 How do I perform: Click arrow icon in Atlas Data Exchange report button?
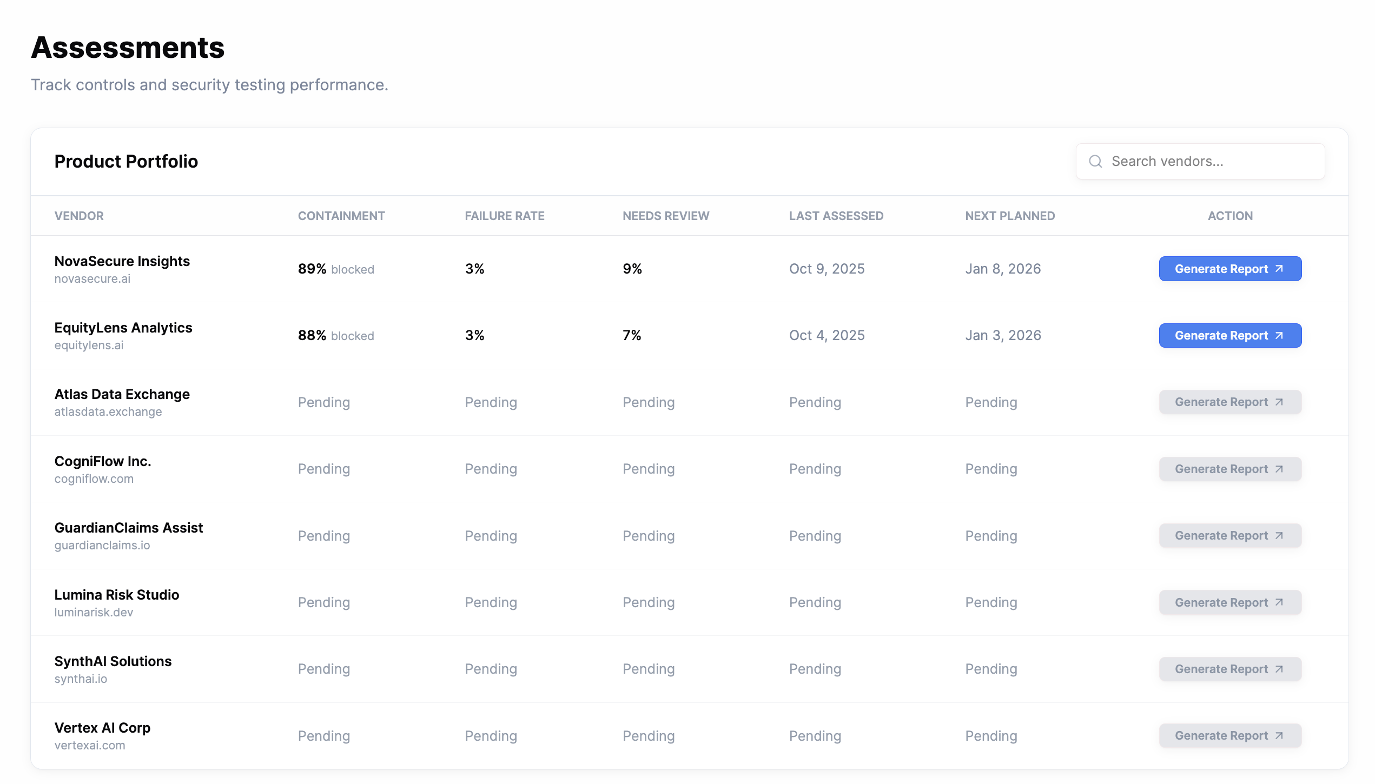pos(1279,402)
